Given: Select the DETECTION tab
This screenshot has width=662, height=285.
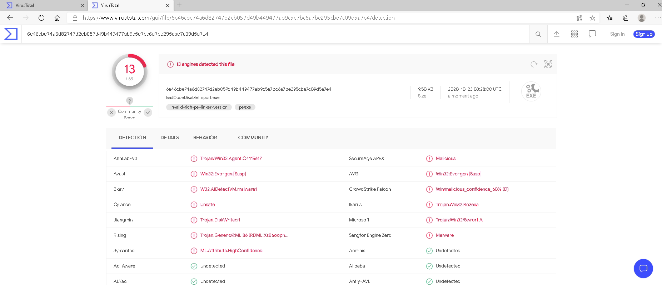Looking at the screenshot, I should (x=132, y=138).
